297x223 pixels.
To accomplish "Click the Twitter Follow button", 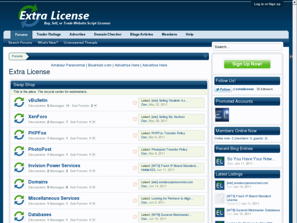I will 223,89.
